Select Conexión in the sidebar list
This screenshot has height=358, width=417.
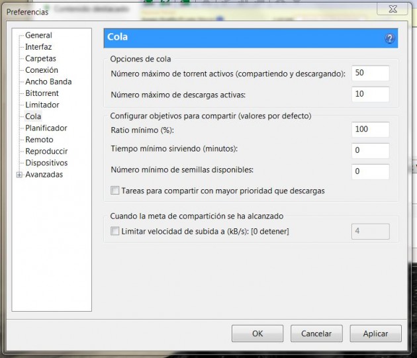[x=42, y=70]
